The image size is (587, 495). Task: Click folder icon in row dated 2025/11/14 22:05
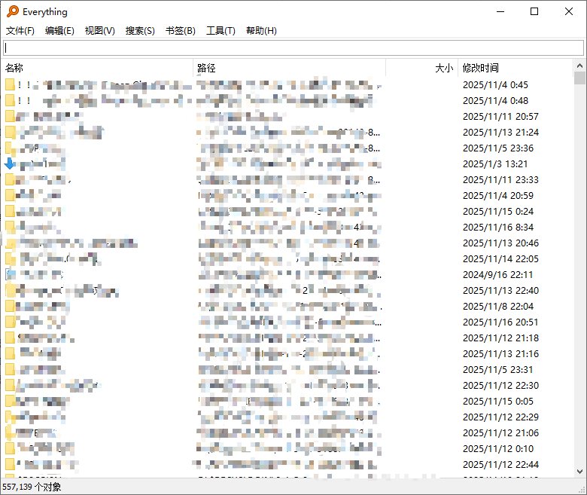pos(10,258)
